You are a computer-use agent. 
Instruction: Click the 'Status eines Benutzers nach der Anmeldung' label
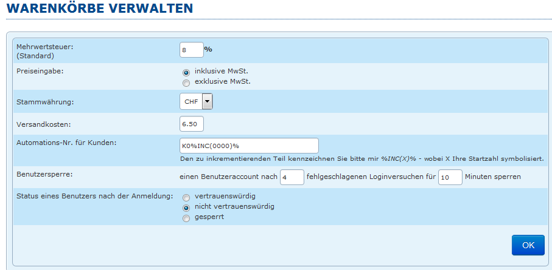pos(94,197)
